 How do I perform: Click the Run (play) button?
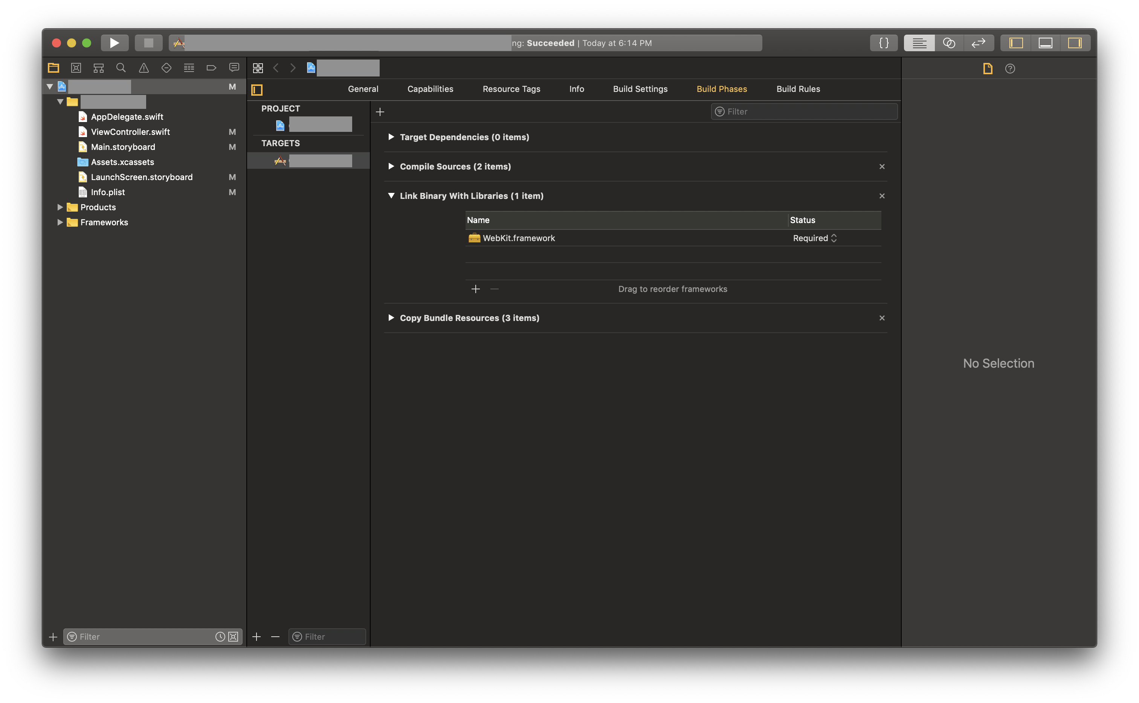click(x=114, y=43)
